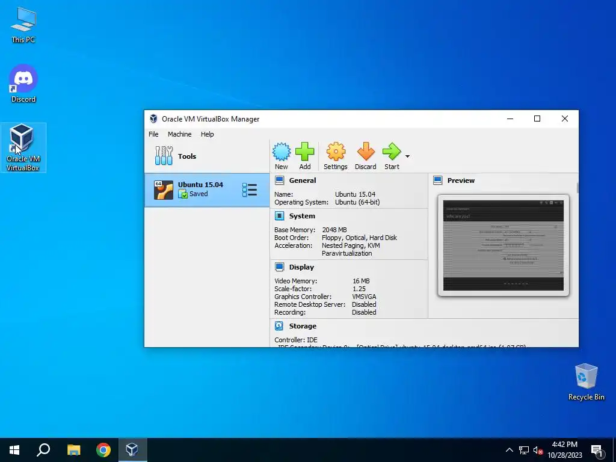Click the VirtualBox taskbar button

click(x=132, y=450)
